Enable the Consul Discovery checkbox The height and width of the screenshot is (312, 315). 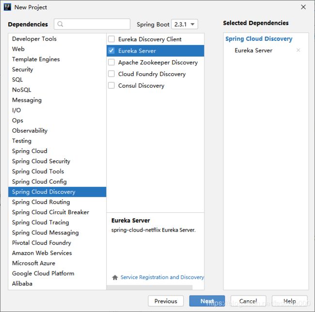point(111,86)
